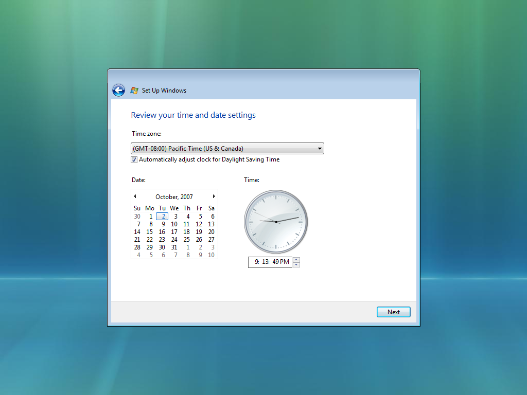Viewport: 527px width, 395px height.
Task: Show previous month in the calendar
Action: (x=135, y=196)
